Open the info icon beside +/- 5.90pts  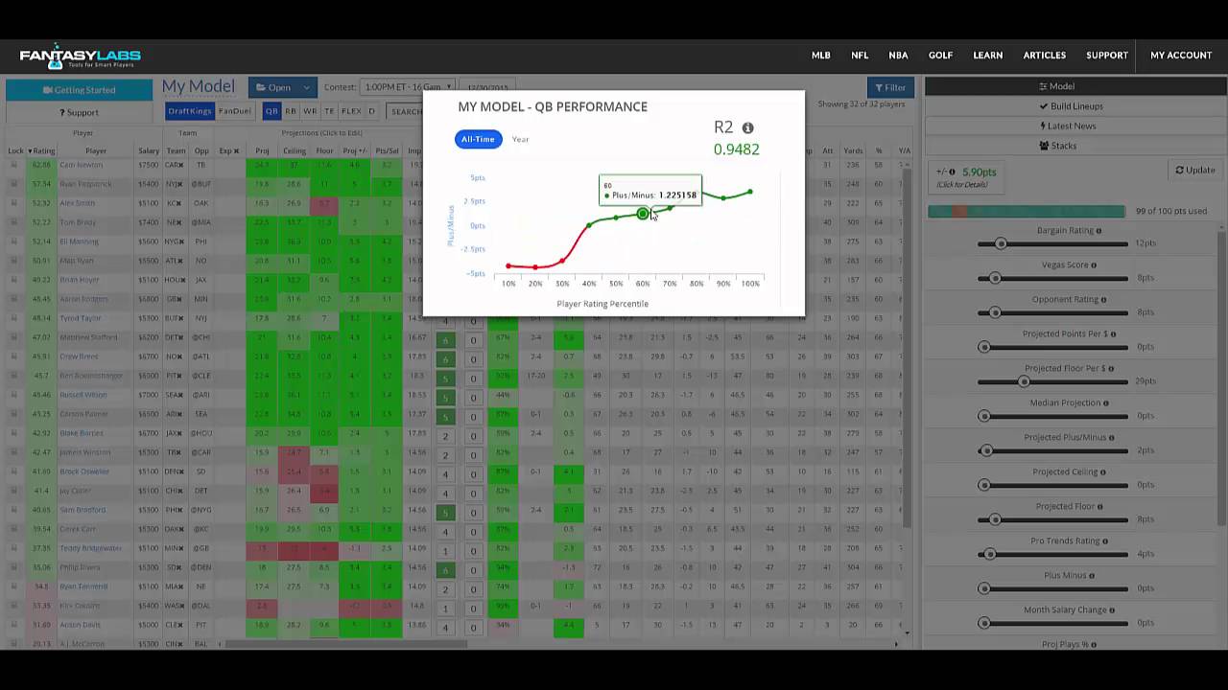click(953, 172)
